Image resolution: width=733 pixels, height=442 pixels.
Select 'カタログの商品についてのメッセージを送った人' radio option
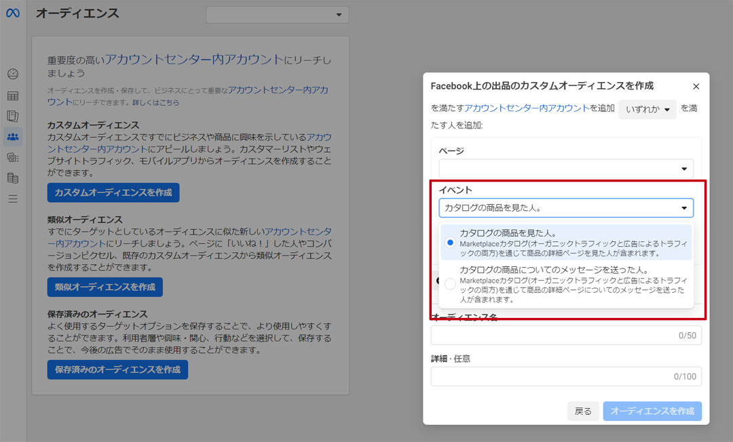point(450,284)
